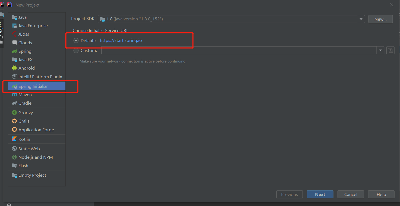The image size is (400, 206).
Task: Click the Next button
Action: pyautogui.click(x=320, y=194)
